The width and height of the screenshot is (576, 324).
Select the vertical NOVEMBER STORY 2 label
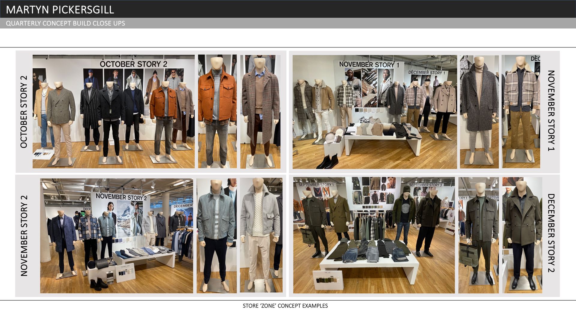(24, 235)
